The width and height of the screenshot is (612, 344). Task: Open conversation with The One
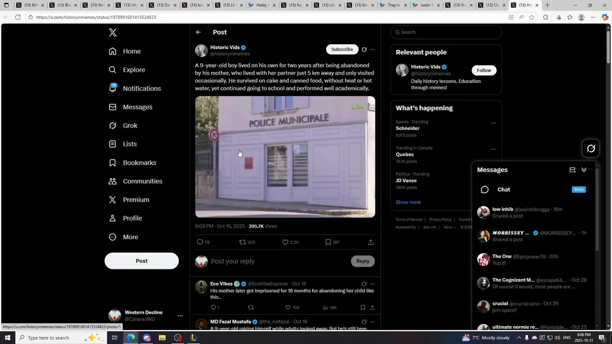[533, 259]
